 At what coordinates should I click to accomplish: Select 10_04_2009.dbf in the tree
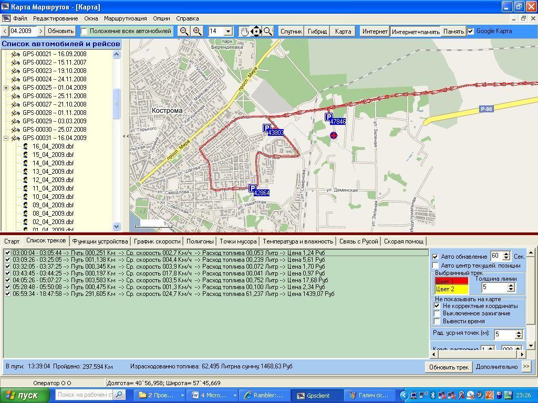click(x=53, y=197)
